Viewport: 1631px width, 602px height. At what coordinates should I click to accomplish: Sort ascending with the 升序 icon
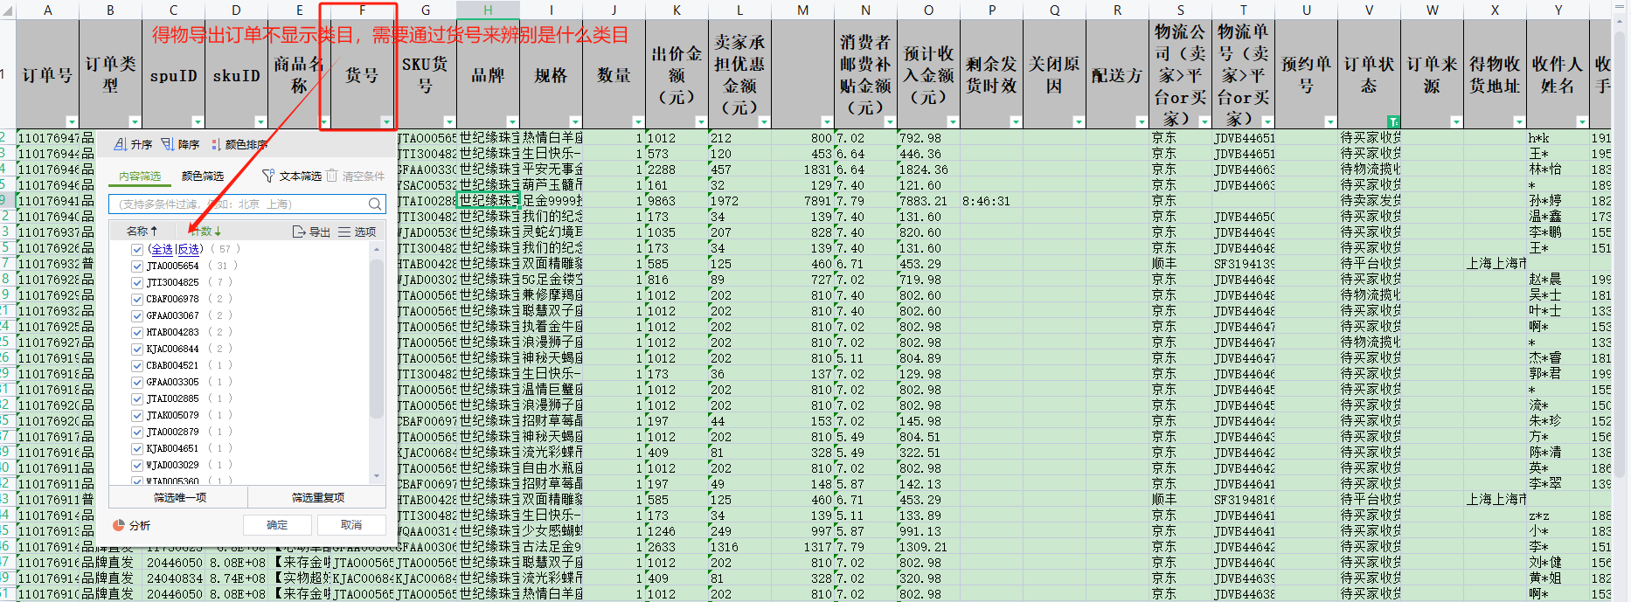point(133,144)
